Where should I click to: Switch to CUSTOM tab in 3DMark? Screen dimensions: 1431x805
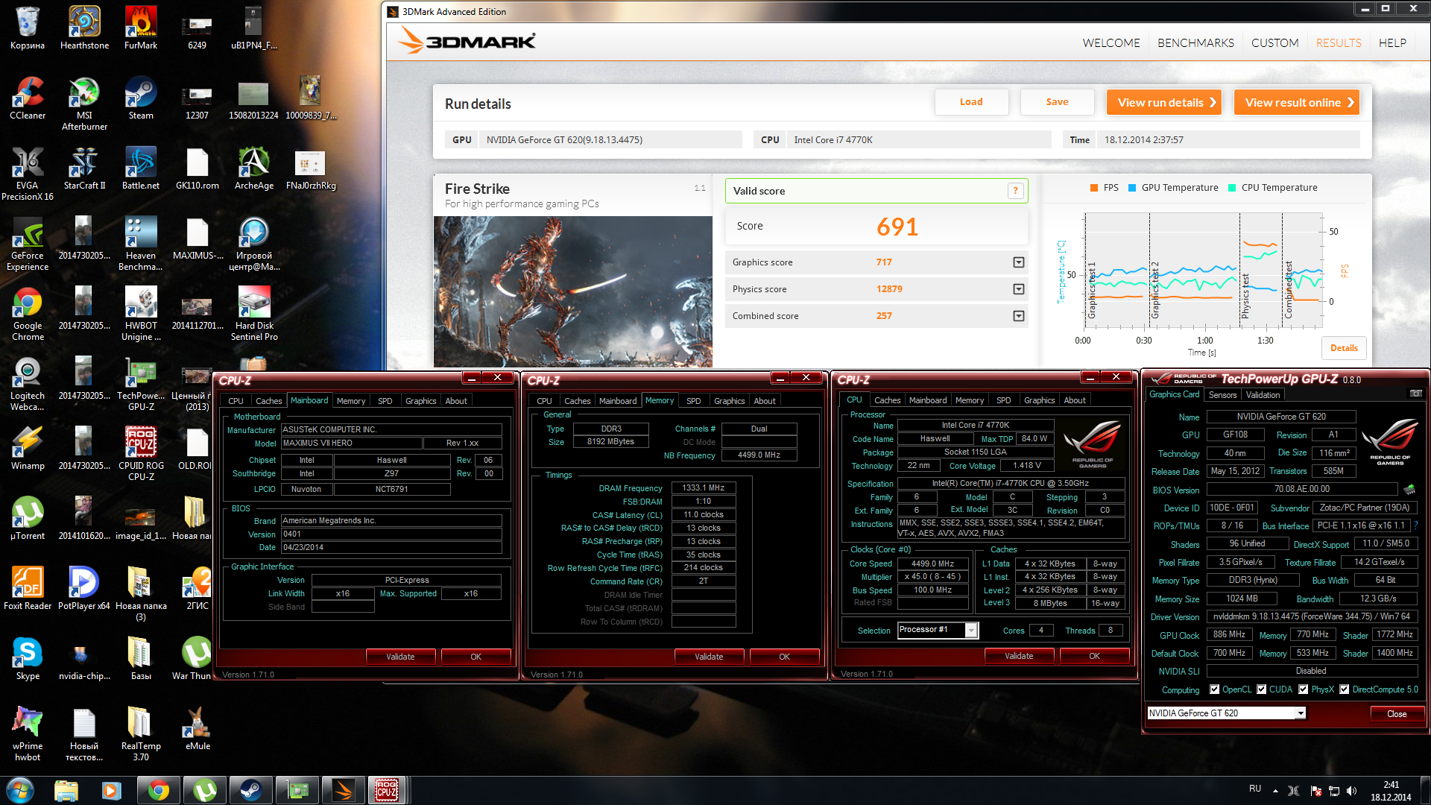point(1274,43)
